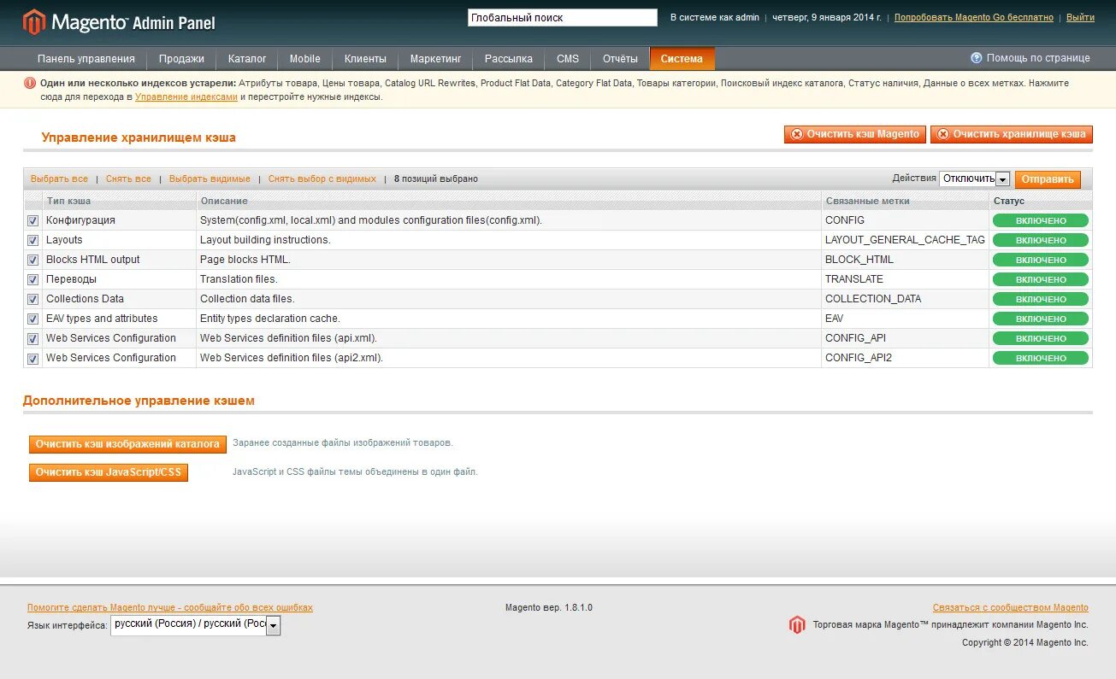Screen dimensions: 1116x679
Task: Open the Панель управления menu
Action: 86,59
